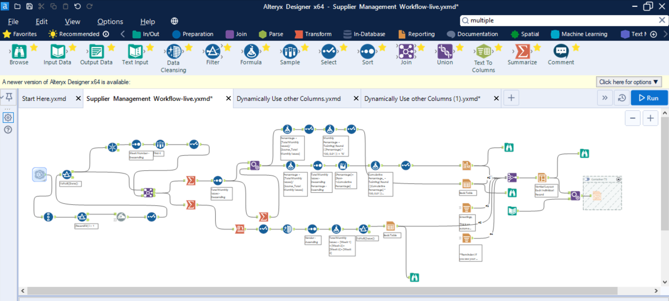The width and height of the screenshot is (669, 301).
Task: Expand the workflow tab overflow chevrons
Action: click(x=605, y=98)
